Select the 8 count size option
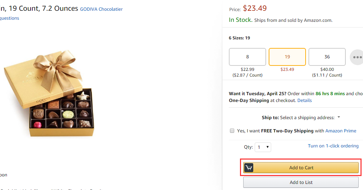The width and height of the screenshot is (363, 190). pos(247,57)
